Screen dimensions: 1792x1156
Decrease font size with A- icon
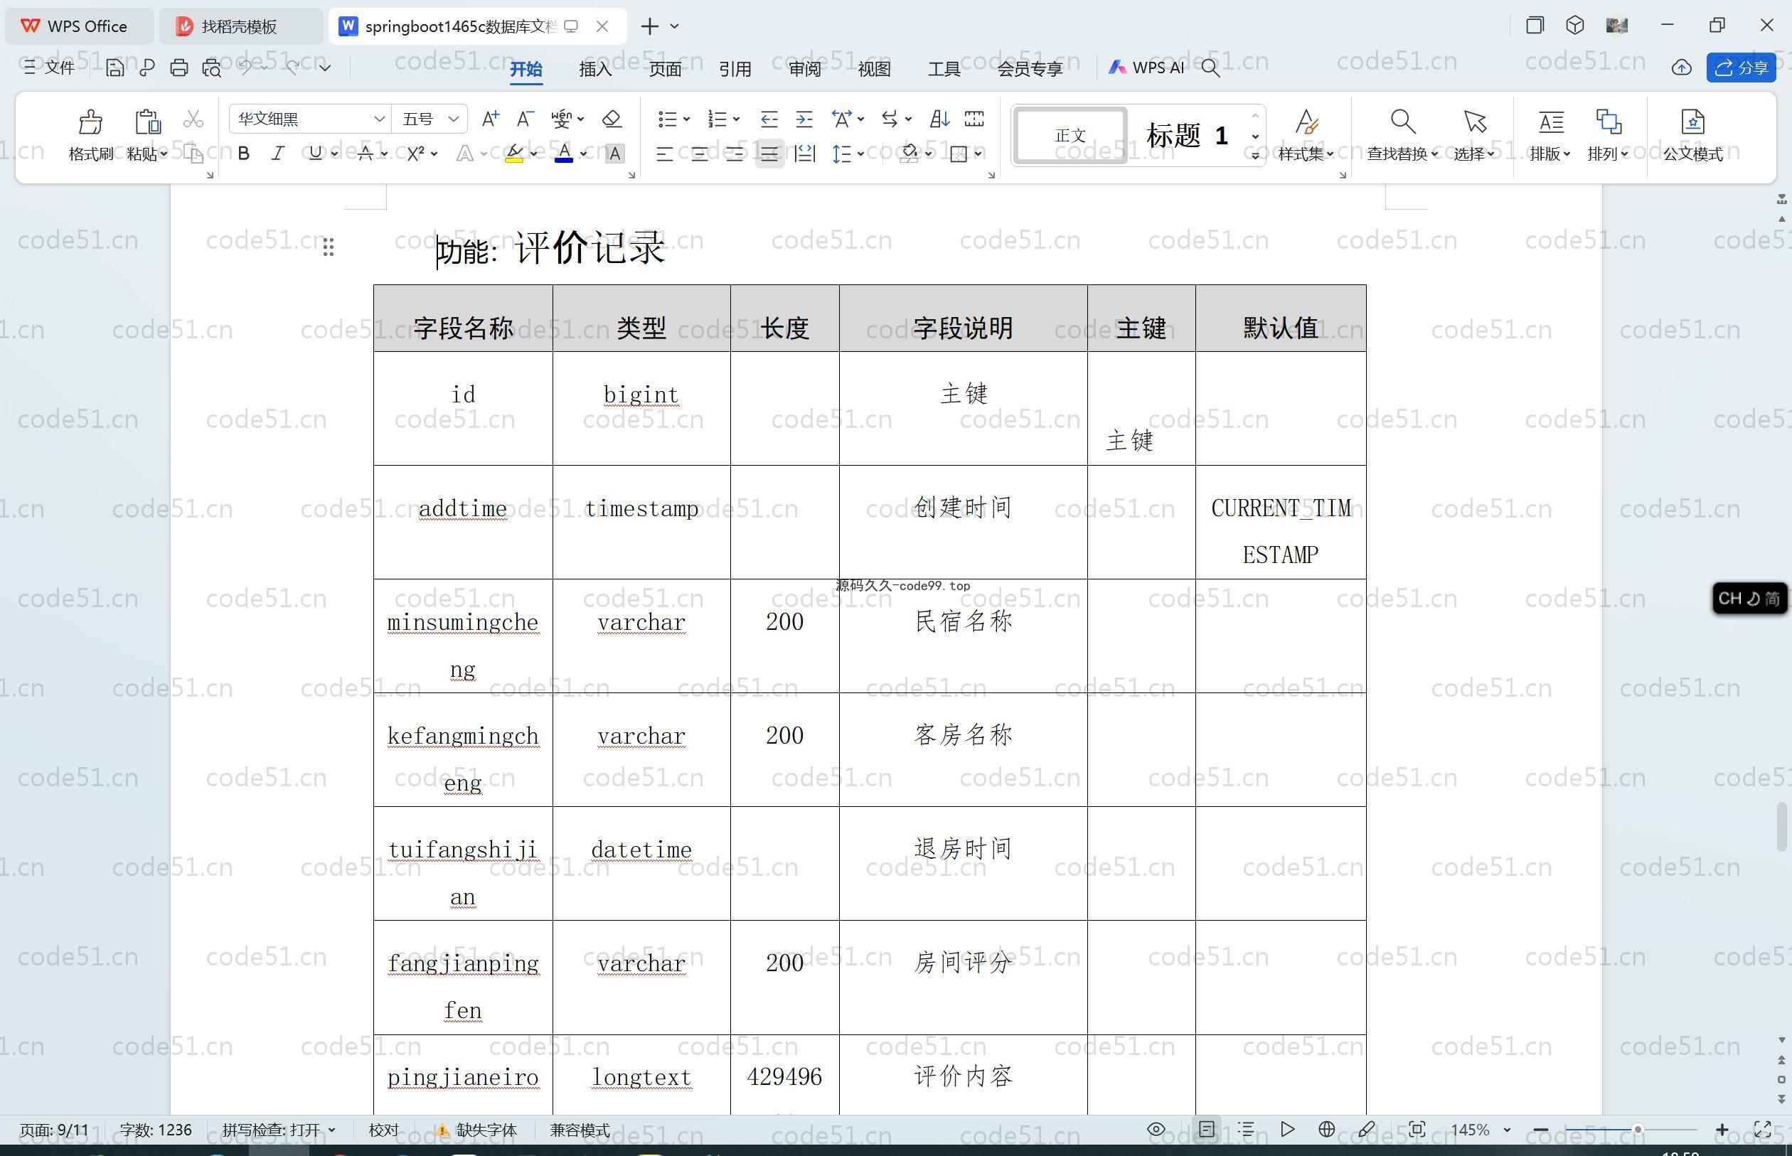point(525,119)
